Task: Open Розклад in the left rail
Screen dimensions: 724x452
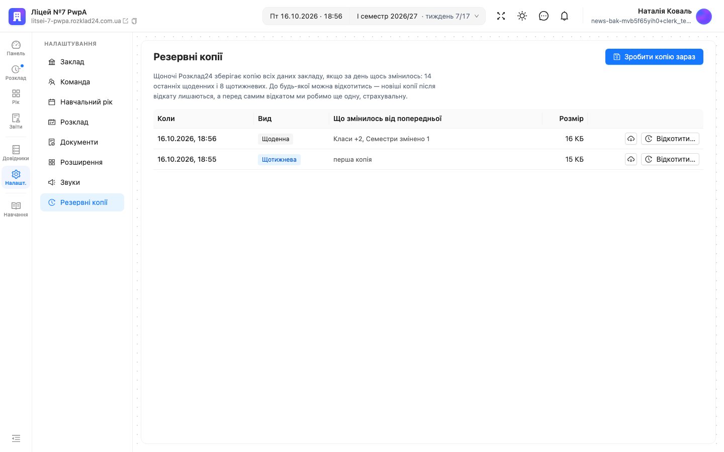Action: [16, 73]
